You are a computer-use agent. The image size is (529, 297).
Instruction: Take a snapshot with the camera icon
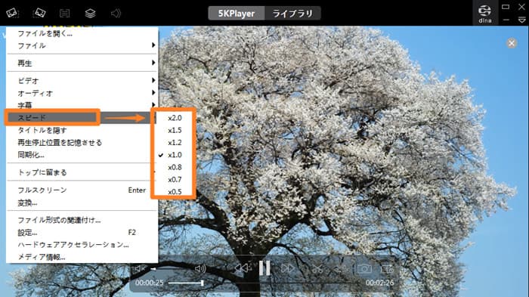point(364,269)
